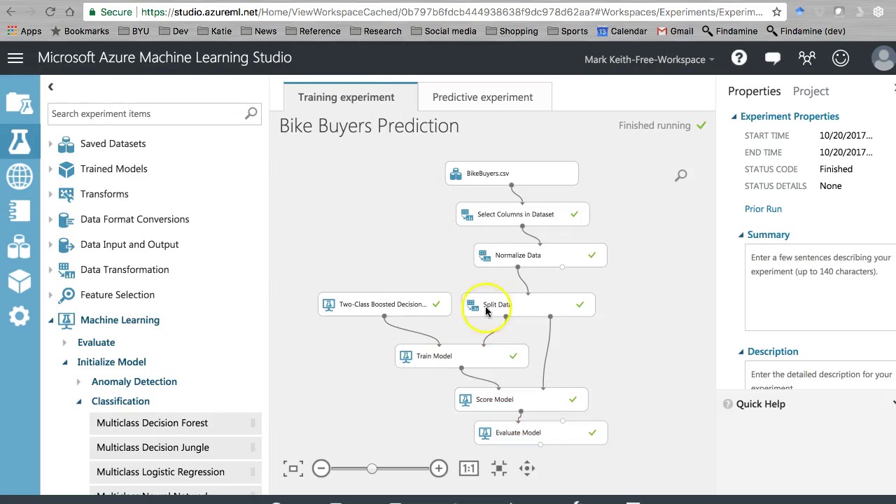Switch to the Predictive experiment tab

482,97
